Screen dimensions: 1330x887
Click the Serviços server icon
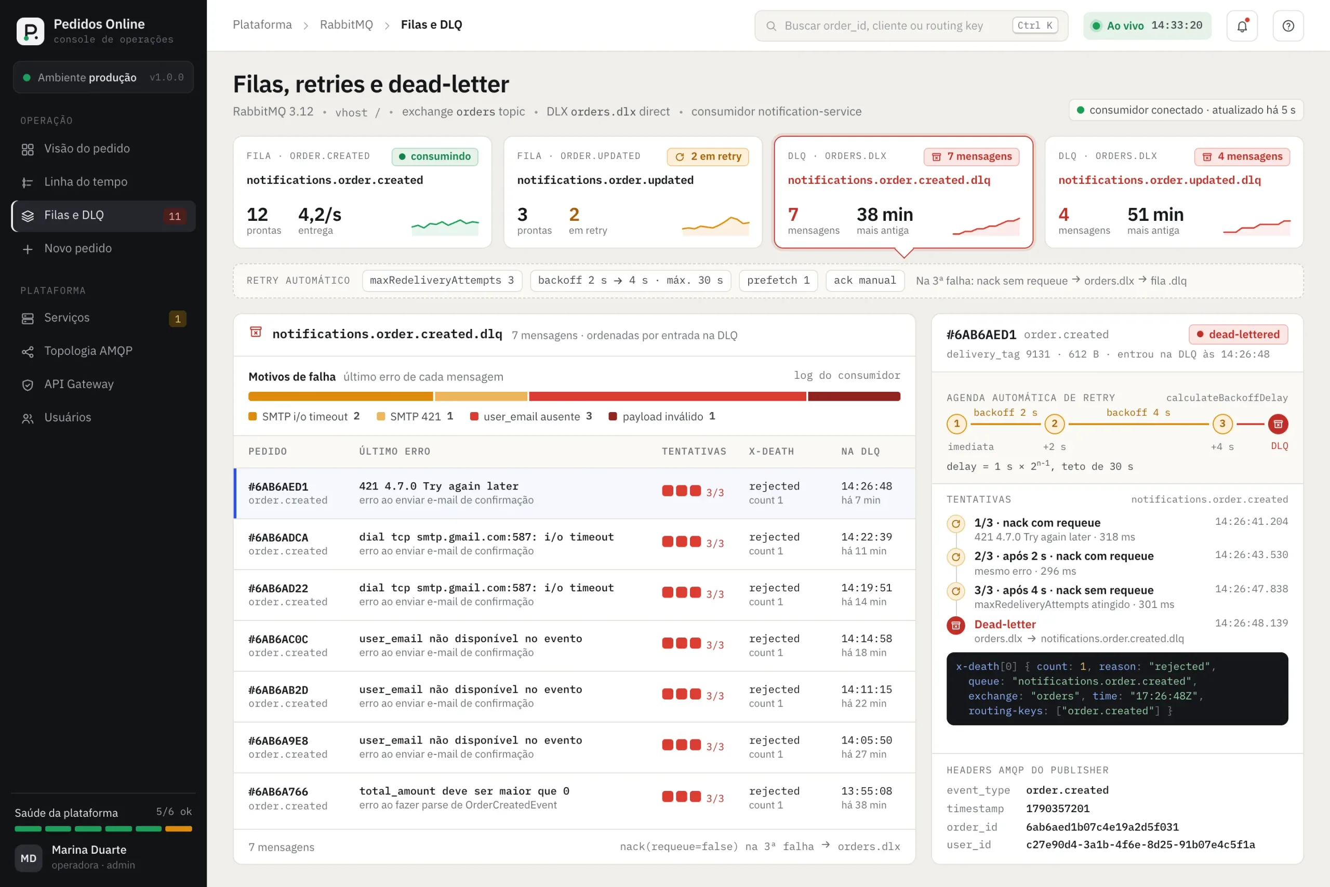coord(28,319)
